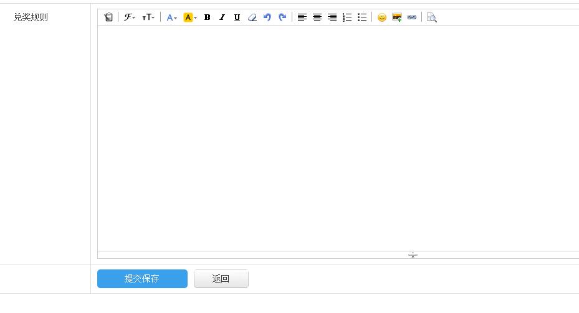
Task: Toggle italic formatting
Action: 222,17
